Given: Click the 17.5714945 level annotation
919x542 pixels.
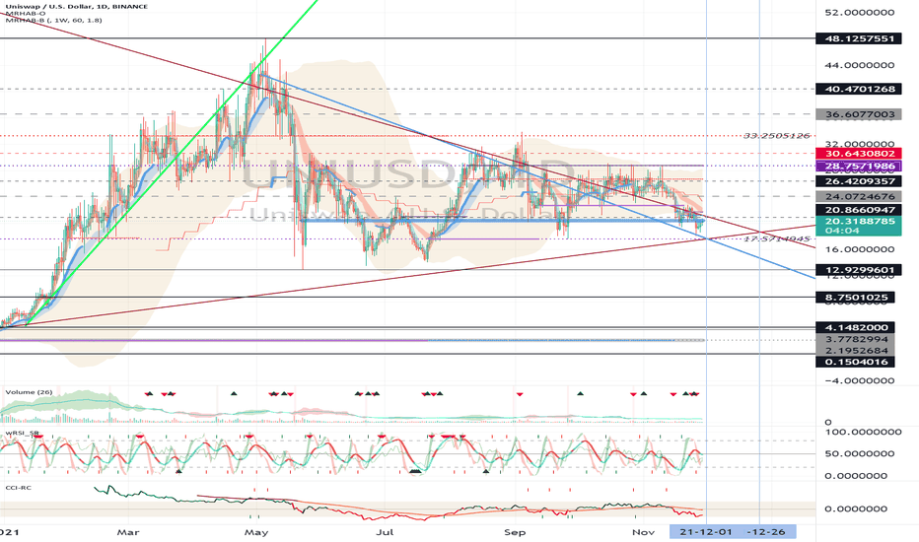Looking at the screenshot, I should [777, 239].
